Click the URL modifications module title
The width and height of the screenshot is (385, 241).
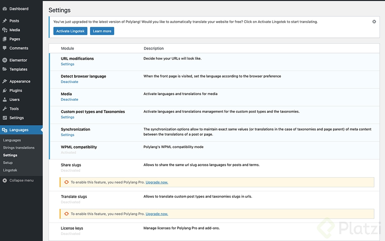77,59
